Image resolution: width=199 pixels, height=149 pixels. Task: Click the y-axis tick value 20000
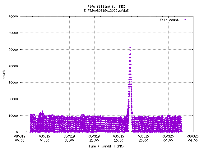point(13,99)
